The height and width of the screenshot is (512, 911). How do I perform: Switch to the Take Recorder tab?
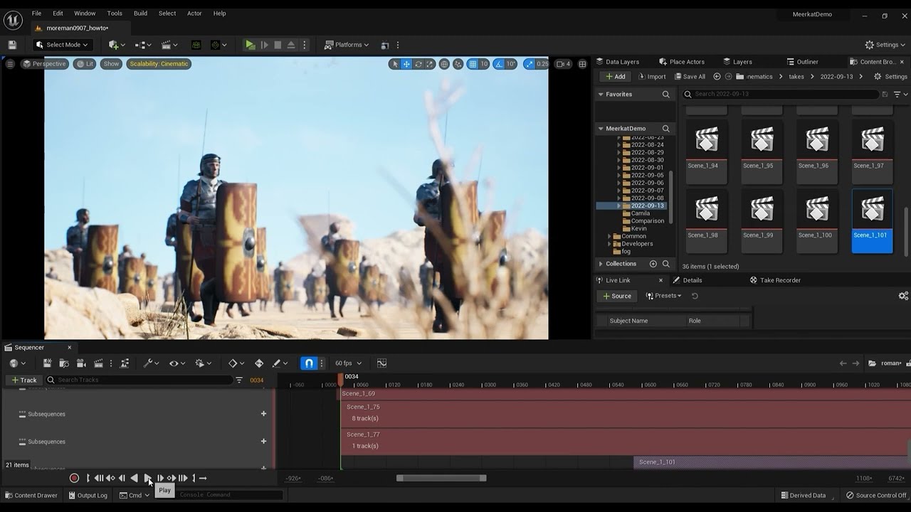(x=779, y=280)
